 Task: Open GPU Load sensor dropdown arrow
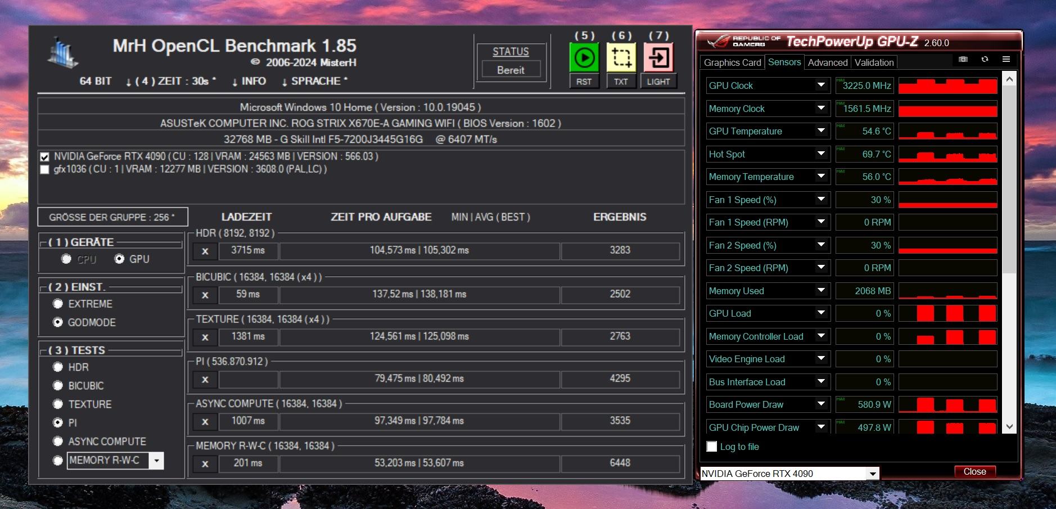(x=821, y=313)
